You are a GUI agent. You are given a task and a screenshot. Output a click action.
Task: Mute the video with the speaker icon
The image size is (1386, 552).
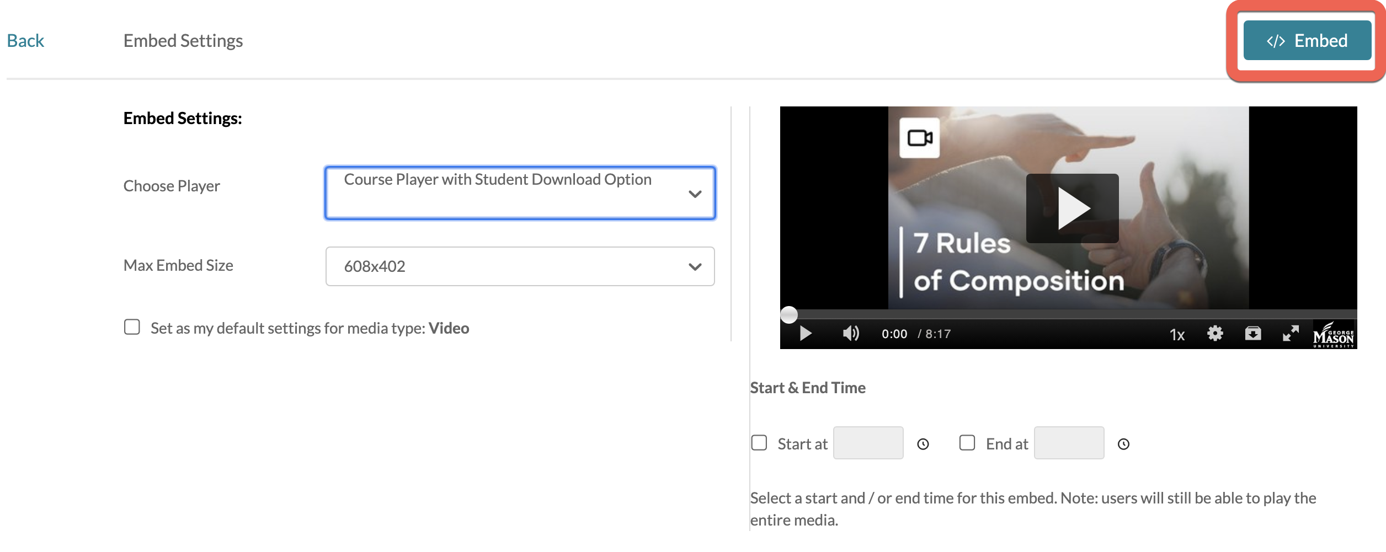click(x=850, y=334)
